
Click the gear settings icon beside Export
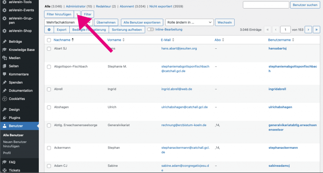pos(49,30)
